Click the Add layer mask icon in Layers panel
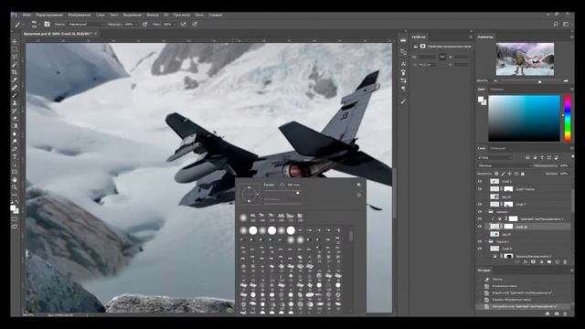The width and height of the screenshot is (585, 329). coord(533,262)
